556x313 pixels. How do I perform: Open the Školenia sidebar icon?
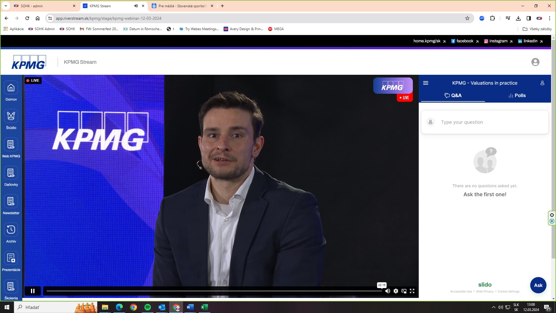tap(11, 287)
